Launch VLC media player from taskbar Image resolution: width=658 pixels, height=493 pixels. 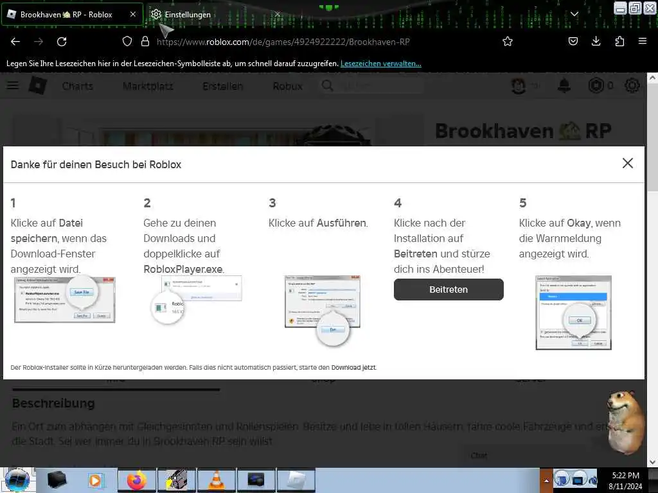[216, 480]
